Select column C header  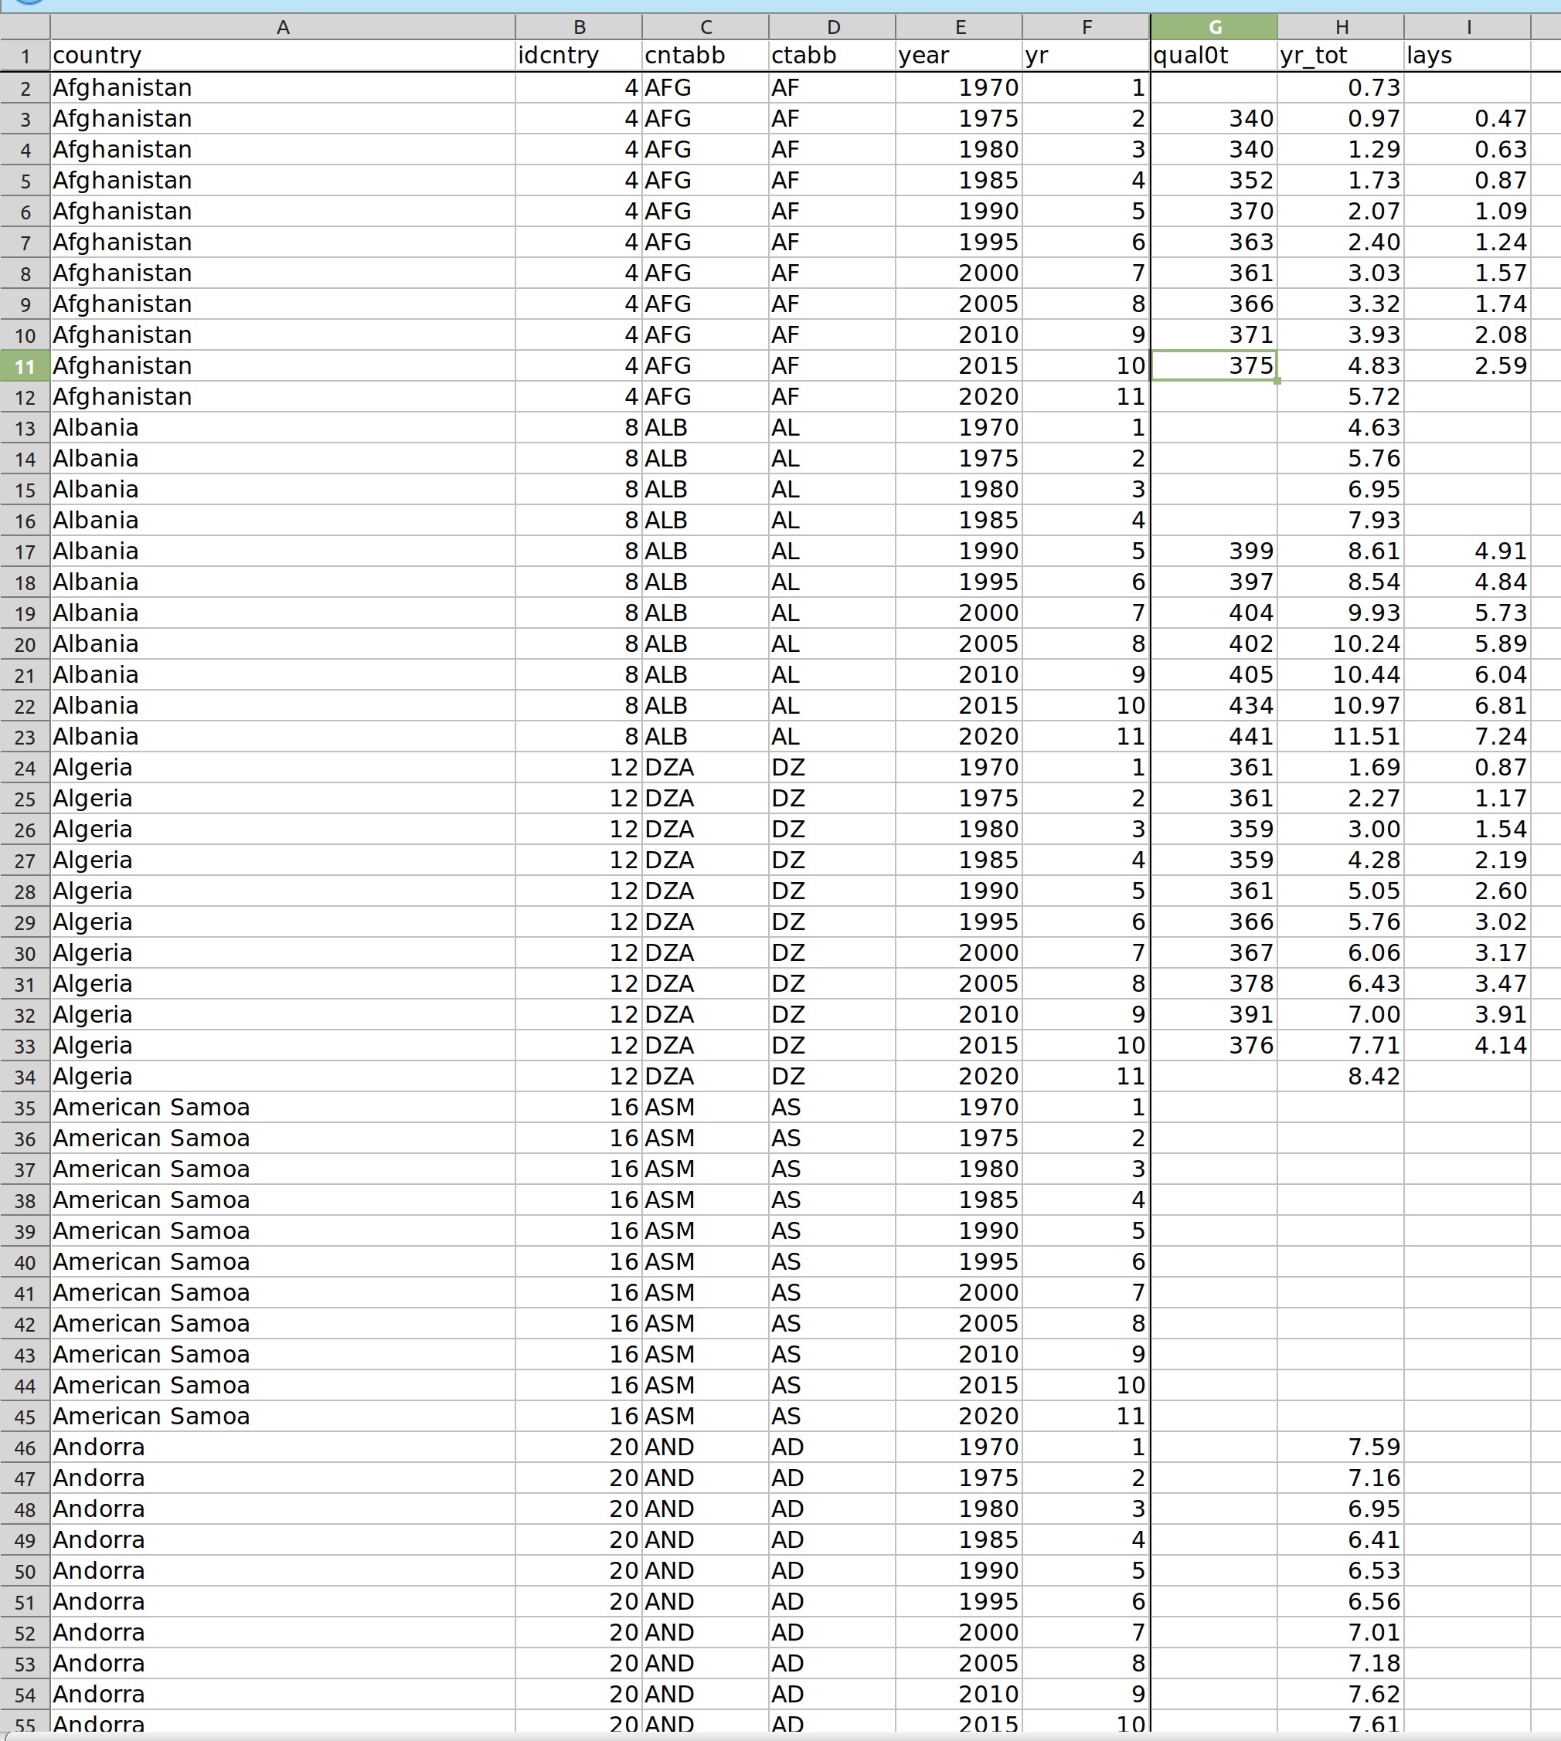pyautogui.click(x=705, y=26)
